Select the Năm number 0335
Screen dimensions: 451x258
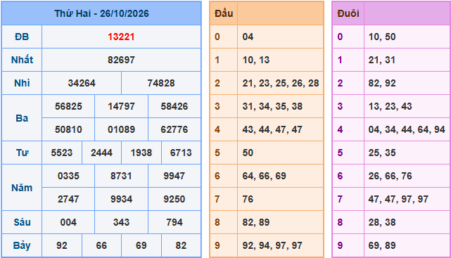click(x=68, y=176)
